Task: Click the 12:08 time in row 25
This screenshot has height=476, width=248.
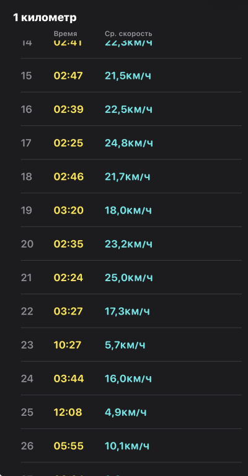Action: click(x=68, y=413)
